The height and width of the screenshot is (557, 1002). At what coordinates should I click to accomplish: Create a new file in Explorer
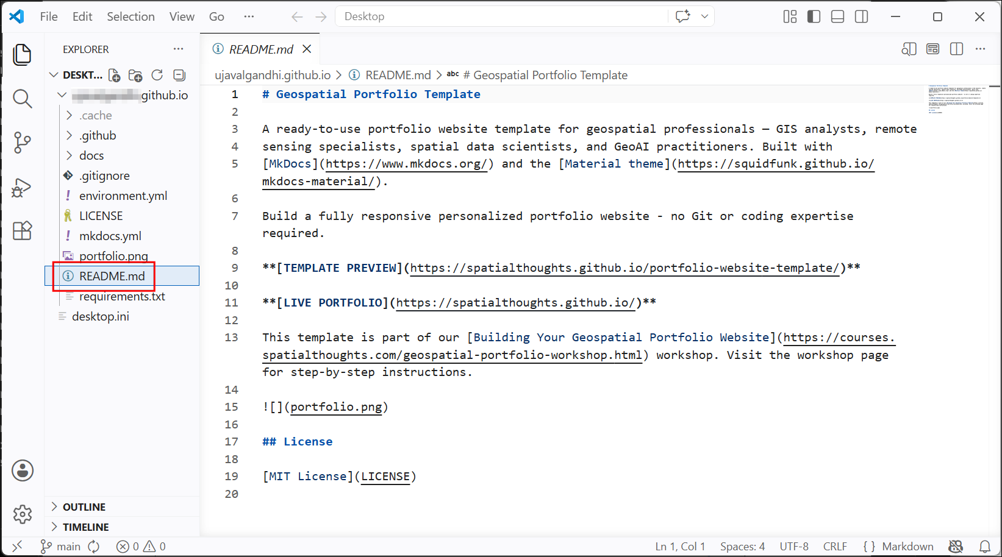(114, 76)
